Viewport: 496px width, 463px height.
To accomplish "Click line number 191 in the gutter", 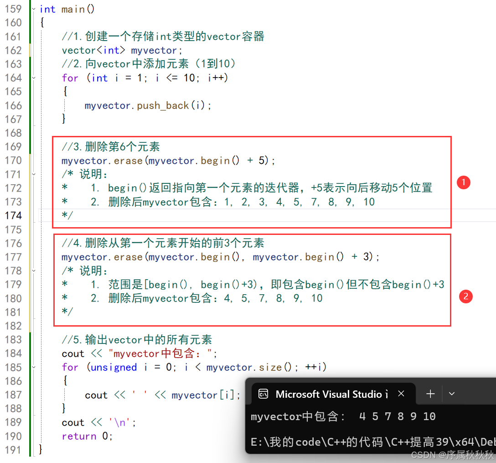I will tap(13, 450).
